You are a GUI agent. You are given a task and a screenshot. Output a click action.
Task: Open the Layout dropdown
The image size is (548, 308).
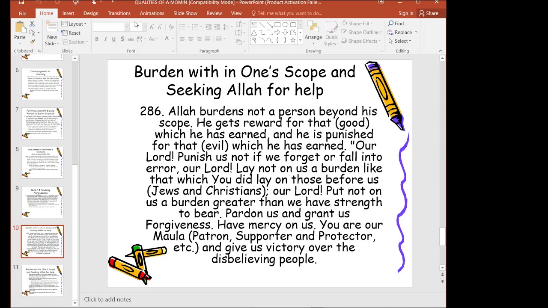click(x=74, y=24)
